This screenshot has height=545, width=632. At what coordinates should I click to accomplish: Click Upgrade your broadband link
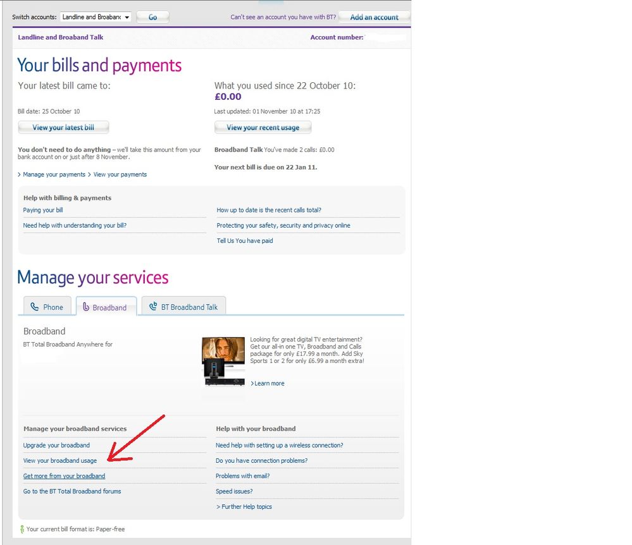point(56,445)
